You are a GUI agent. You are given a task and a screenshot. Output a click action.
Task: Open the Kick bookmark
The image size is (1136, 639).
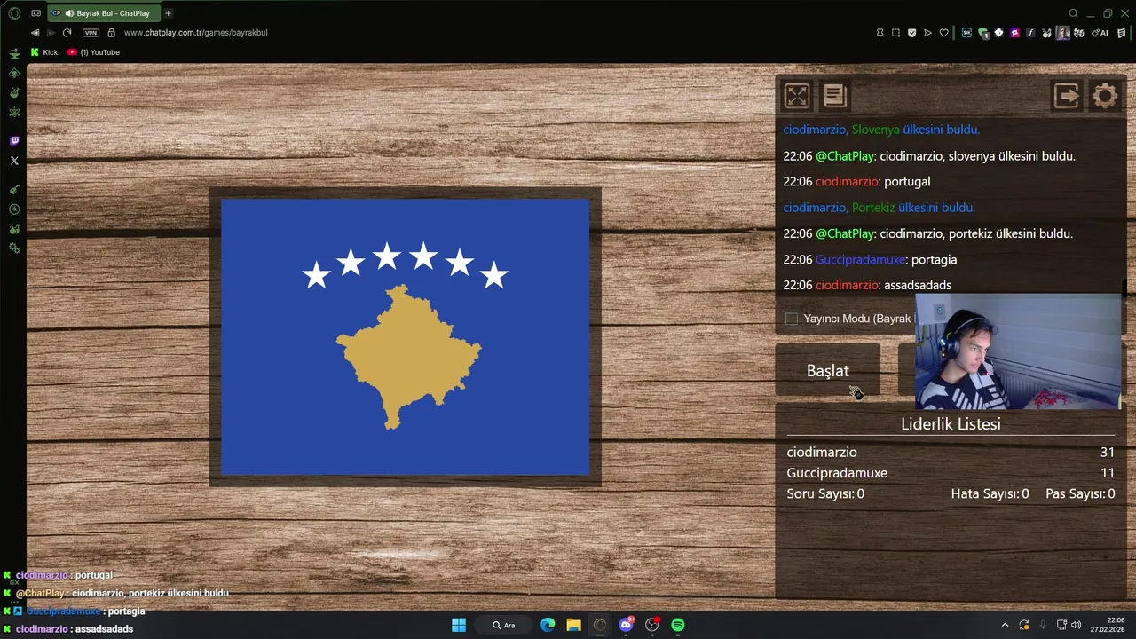click(44, 52)
